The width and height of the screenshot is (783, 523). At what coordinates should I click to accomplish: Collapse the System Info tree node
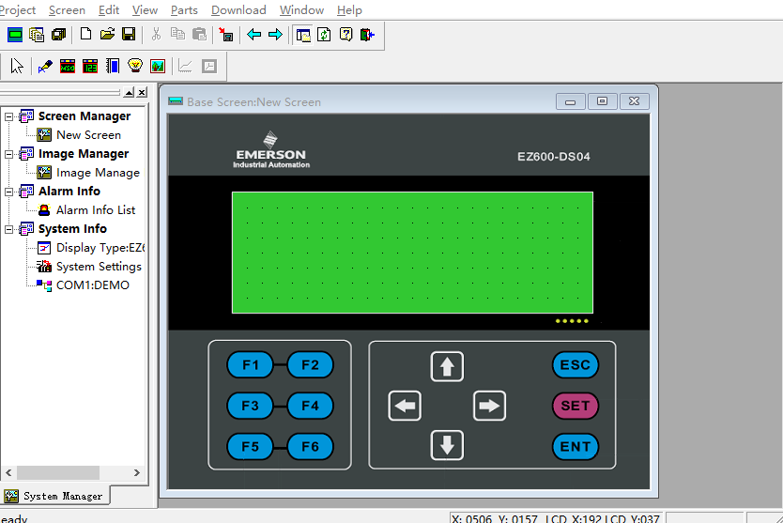pos(9,229)
